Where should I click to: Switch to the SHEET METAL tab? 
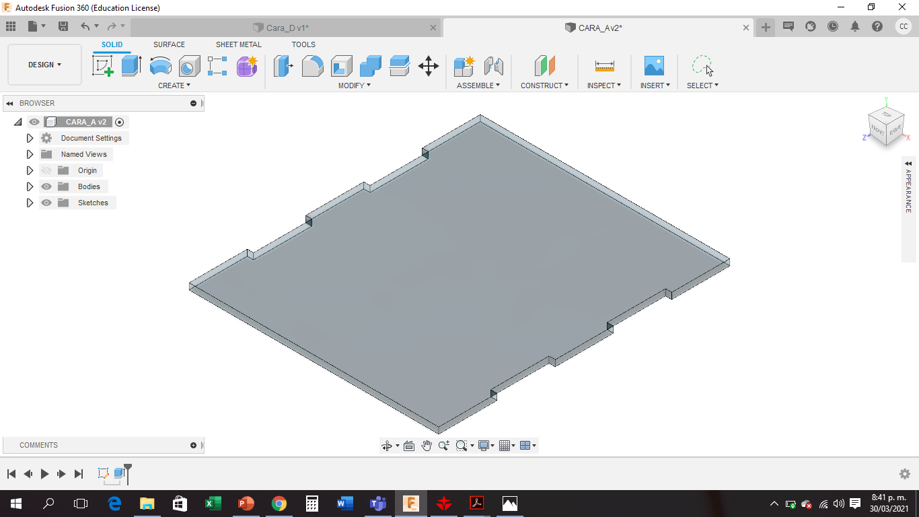[239, 44]
